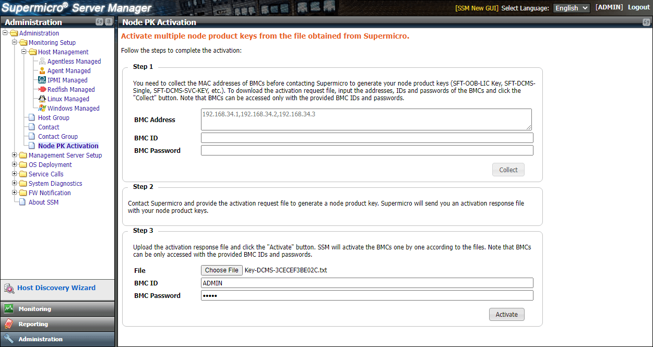The width and height of the screenshot is (653, 347).
Task: Expand the OS Deployment folder
Action: (15, 164)
